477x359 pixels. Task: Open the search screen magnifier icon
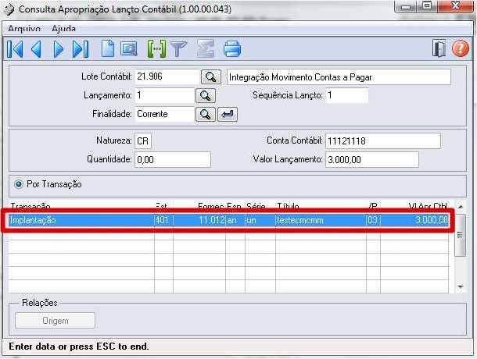click(129, 48)
